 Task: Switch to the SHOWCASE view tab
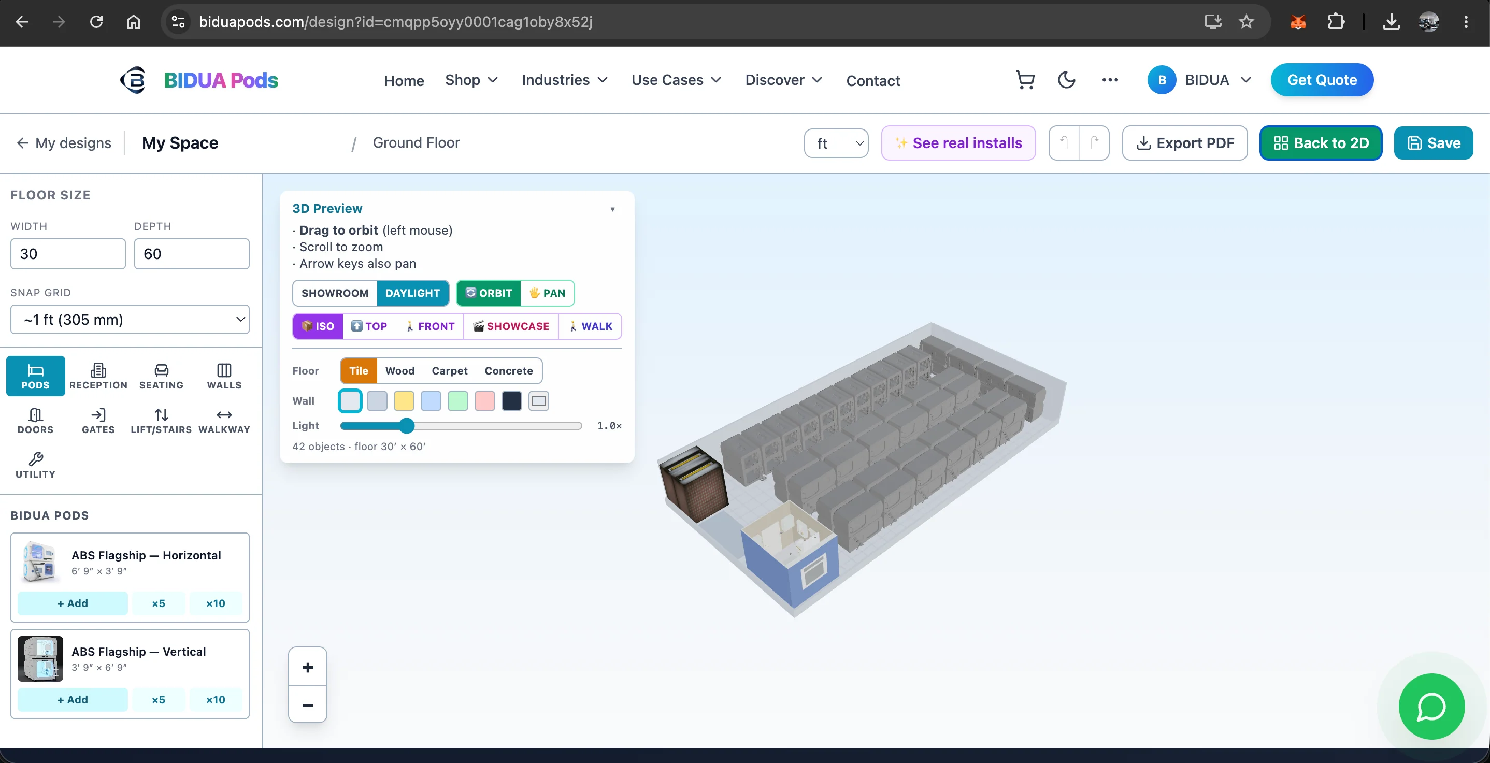pos(511,326)
